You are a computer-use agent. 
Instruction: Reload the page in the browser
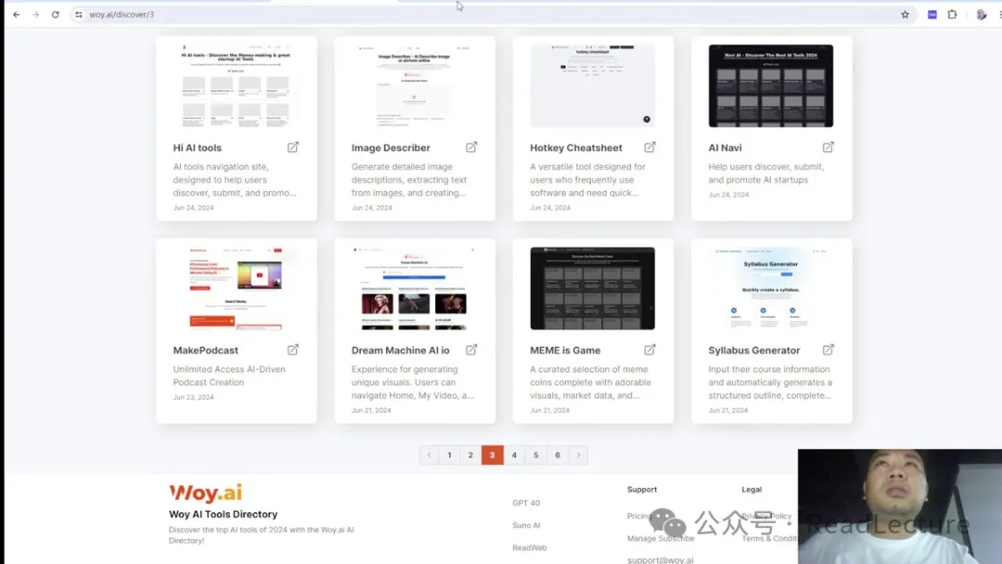coord(56,15)
